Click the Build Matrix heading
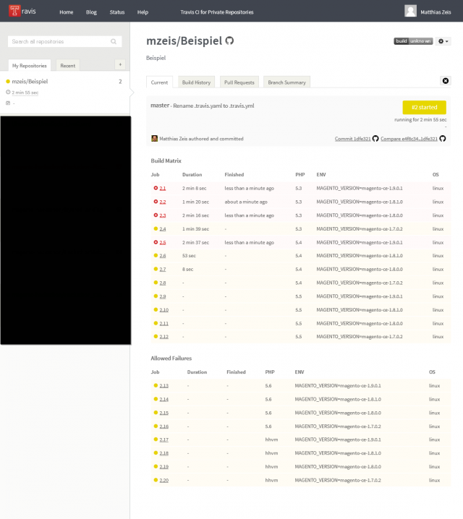This screenshot has width=463, height=519. tap(166, 160)
